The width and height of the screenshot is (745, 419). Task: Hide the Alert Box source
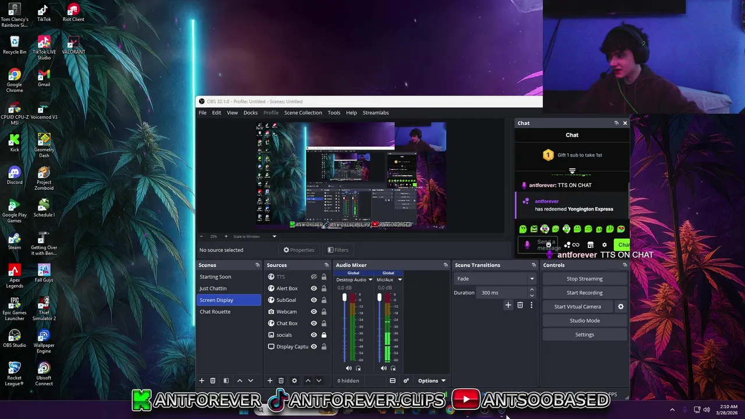coord(314,289)
